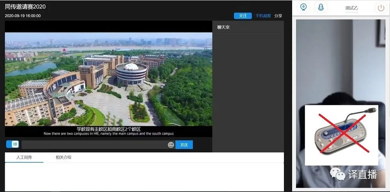This screenshot has height=192, width=390.
Task: Switch to the 人工同传 tab
Action: (24, 157)
